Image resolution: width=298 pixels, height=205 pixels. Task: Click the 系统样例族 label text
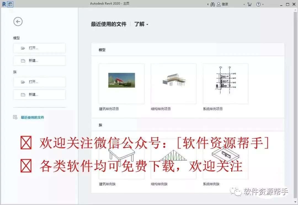(x=211, y=184)
